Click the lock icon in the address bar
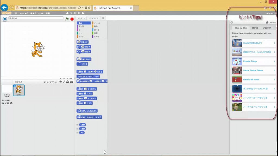This screenshot has width=278, height=156. coord(86,8)
